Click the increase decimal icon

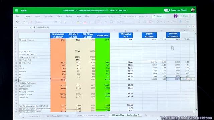[x=139, y=22]
